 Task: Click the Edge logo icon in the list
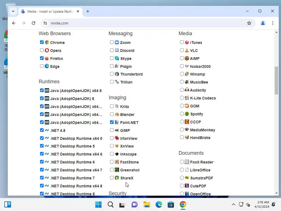click(x=47, y=66)
